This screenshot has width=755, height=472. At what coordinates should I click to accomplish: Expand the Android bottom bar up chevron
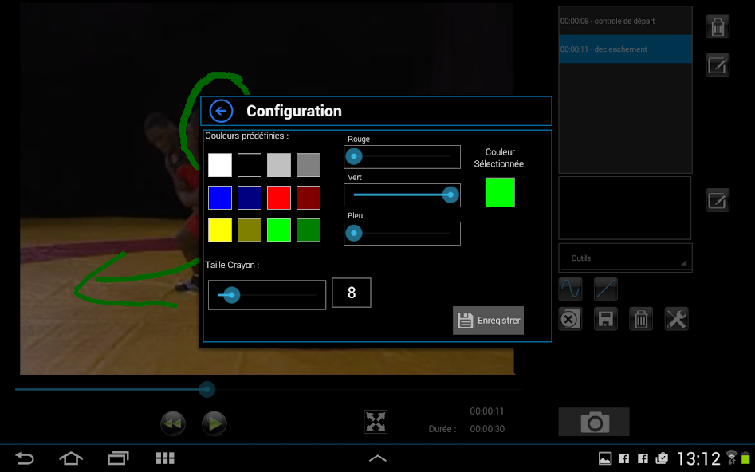377,458
